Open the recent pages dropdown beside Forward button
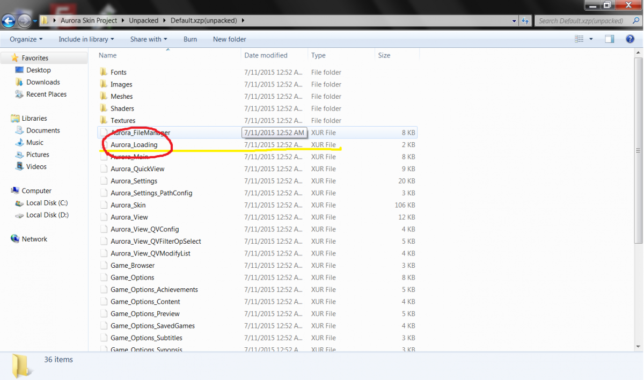 click(35, 21)
